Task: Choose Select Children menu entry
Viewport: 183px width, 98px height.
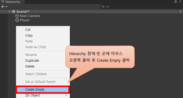Action: pos(36,74)
